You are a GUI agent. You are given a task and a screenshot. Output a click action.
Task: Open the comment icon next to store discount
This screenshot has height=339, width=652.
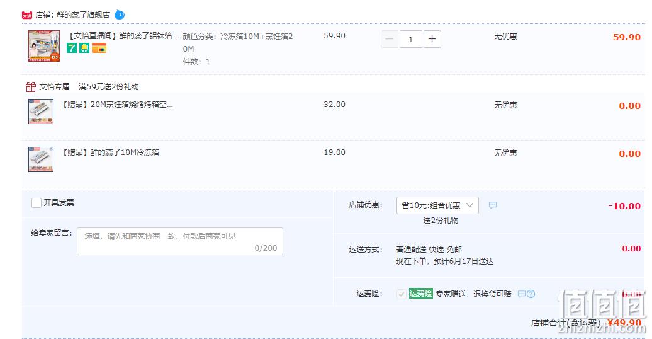coord(492,205)
